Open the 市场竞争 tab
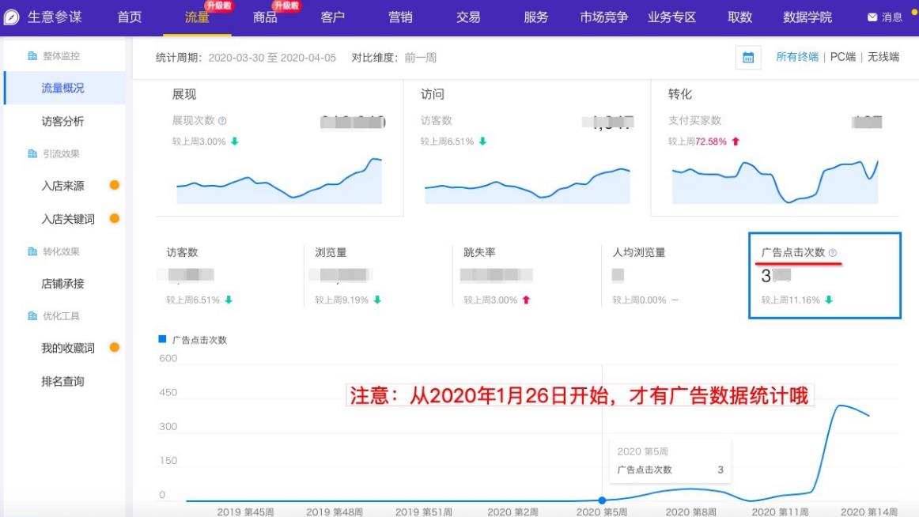The image size is (919, 517). click(605, 17)
